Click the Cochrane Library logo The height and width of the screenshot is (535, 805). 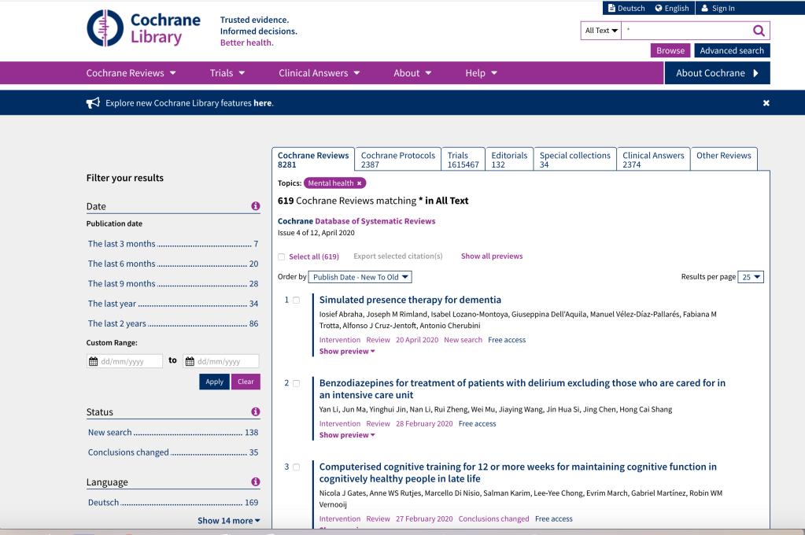pos(143,28)
